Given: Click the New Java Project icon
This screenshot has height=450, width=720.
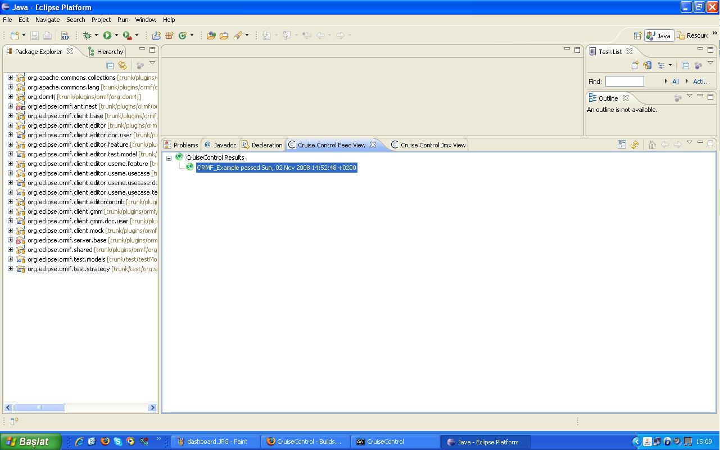Looking at the screenshot, I should coord(156,35).
